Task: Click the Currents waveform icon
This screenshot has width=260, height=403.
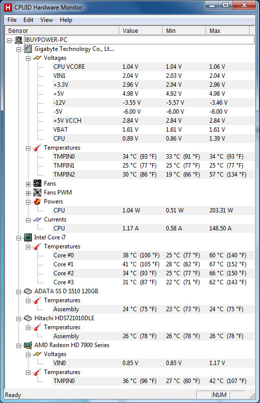Action: coord(37,219)
